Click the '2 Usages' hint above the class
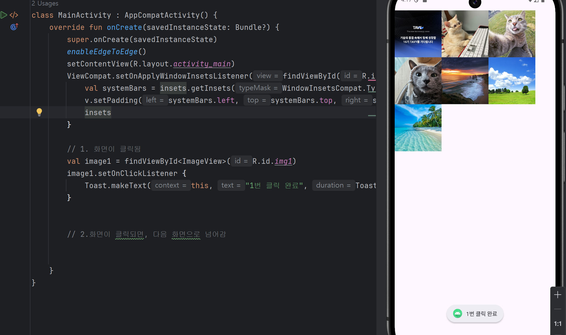 click(45, 3)
